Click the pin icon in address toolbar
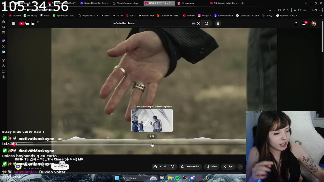 click(270, 10)
